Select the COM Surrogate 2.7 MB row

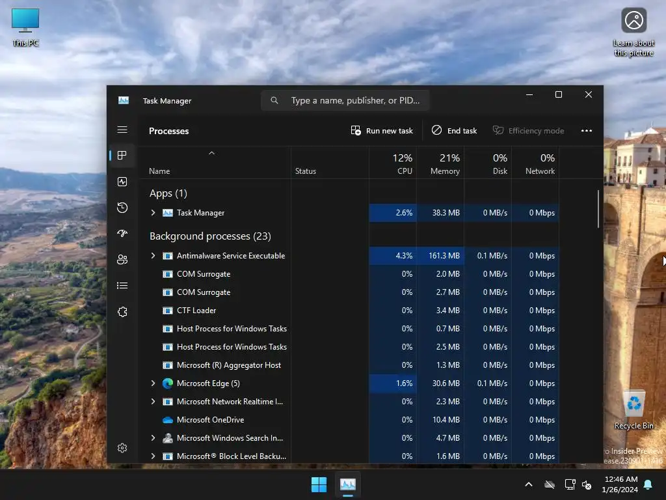coord(349,292)
